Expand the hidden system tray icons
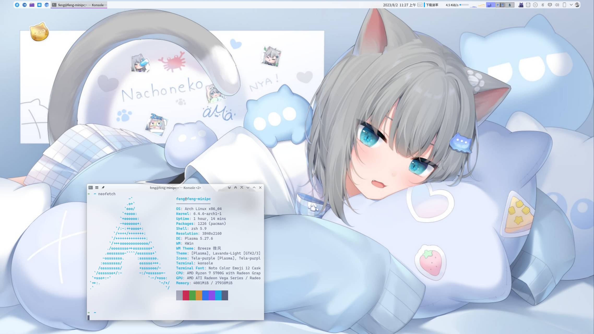Viewport: 594px width, 334px height. point(571,5)
